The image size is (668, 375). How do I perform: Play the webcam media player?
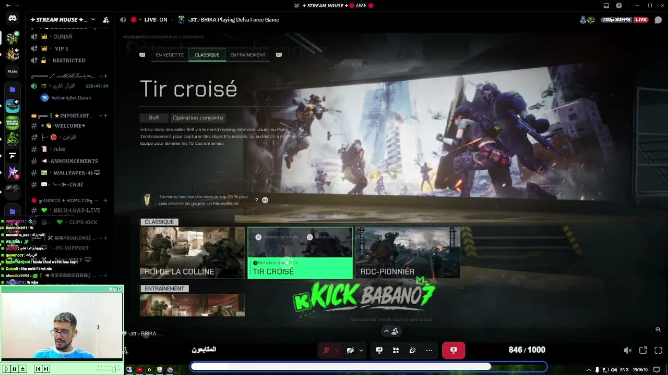click(7, 369)
